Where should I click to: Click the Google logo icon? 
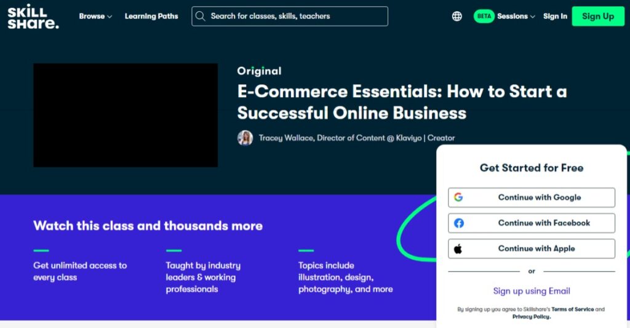click(x=458, y=197)
